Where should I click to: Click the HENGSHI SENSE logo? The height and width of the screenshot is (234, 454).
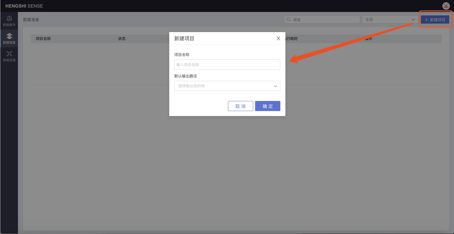coord(24,6)
